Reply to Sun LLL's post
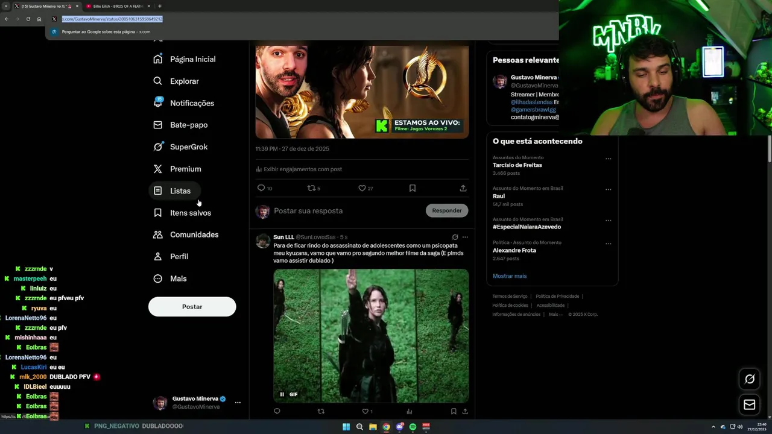 tap(277, 411)
